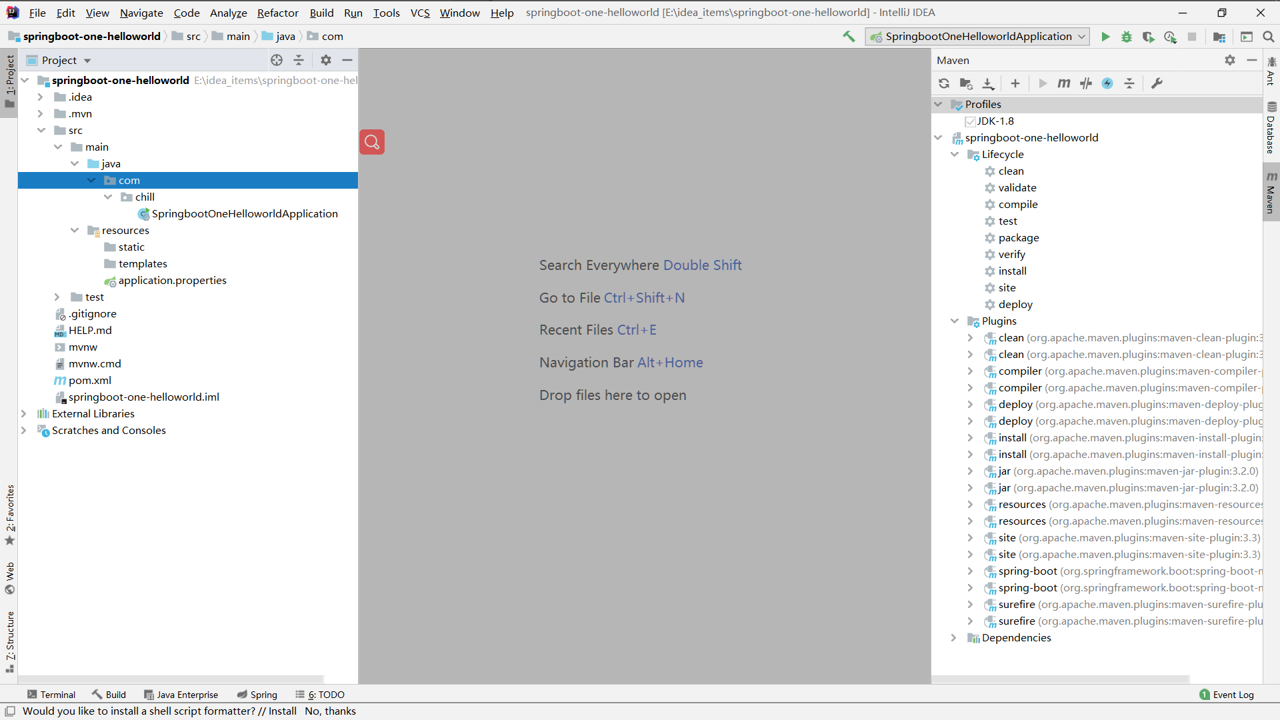Select the package lifecycle goal
Screen dimensions: 1280x720
click(x=1018, y=237)
